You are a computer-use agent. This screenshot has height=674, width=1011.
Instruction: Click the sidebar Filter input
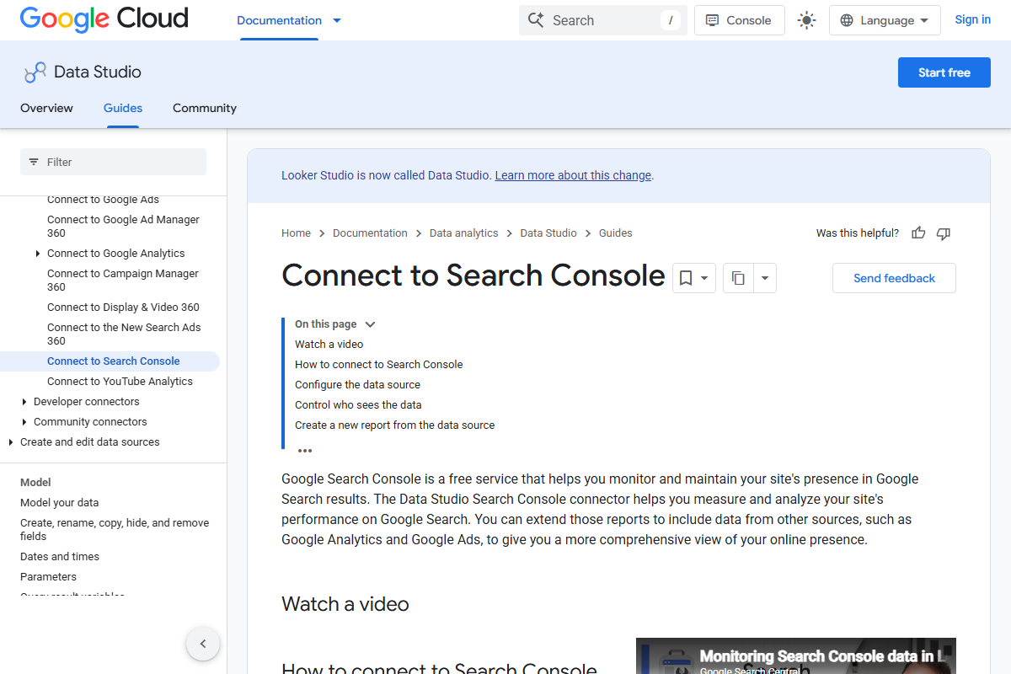point(113,162)
